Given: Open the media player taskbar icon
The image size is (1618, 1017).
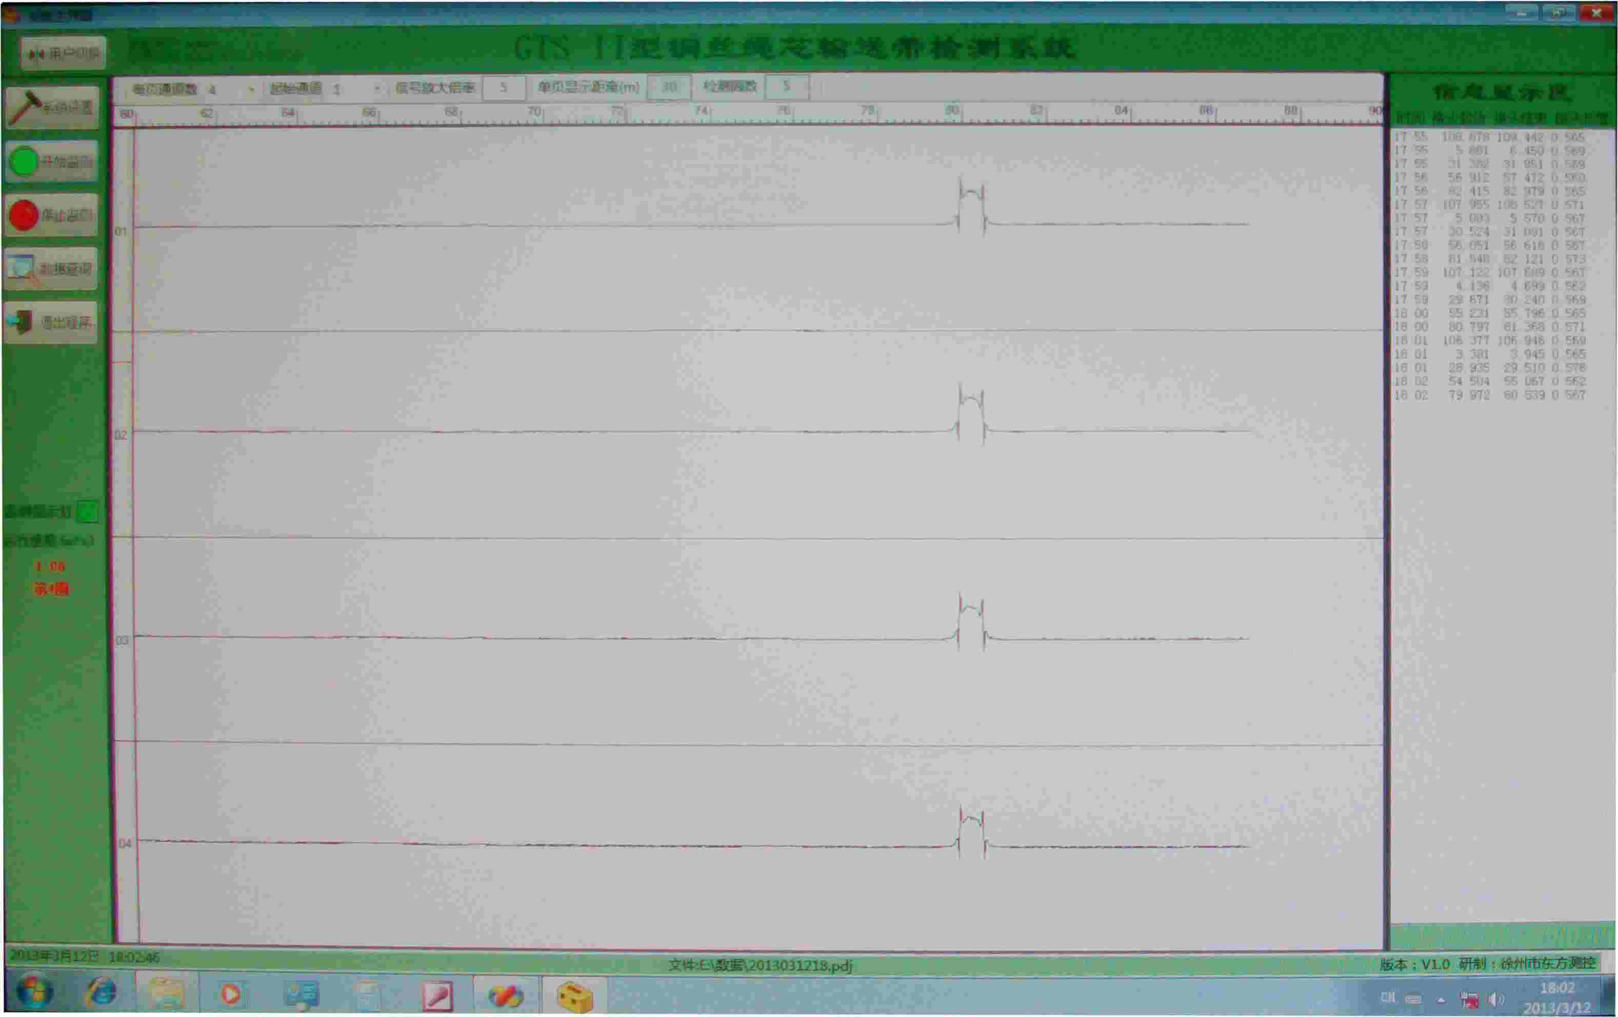Looking at the screenshot, I should pyautogui.click(x=230, y=994).
